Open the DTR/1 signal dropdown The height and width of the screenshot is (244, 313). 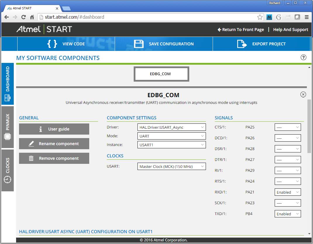[x=288, y=159]
